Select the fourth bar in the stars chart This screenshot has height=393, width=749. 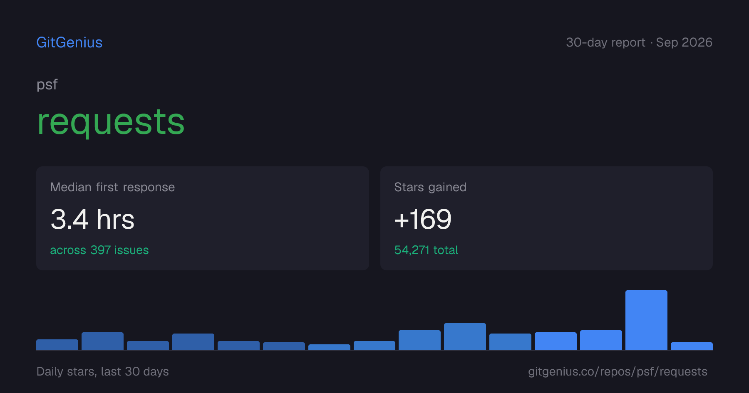[x=193, y=342]
